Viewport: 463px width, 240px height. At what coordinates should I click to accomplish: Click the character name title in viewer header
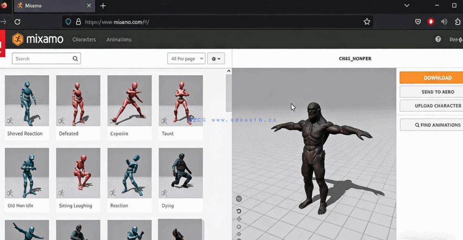355,59
